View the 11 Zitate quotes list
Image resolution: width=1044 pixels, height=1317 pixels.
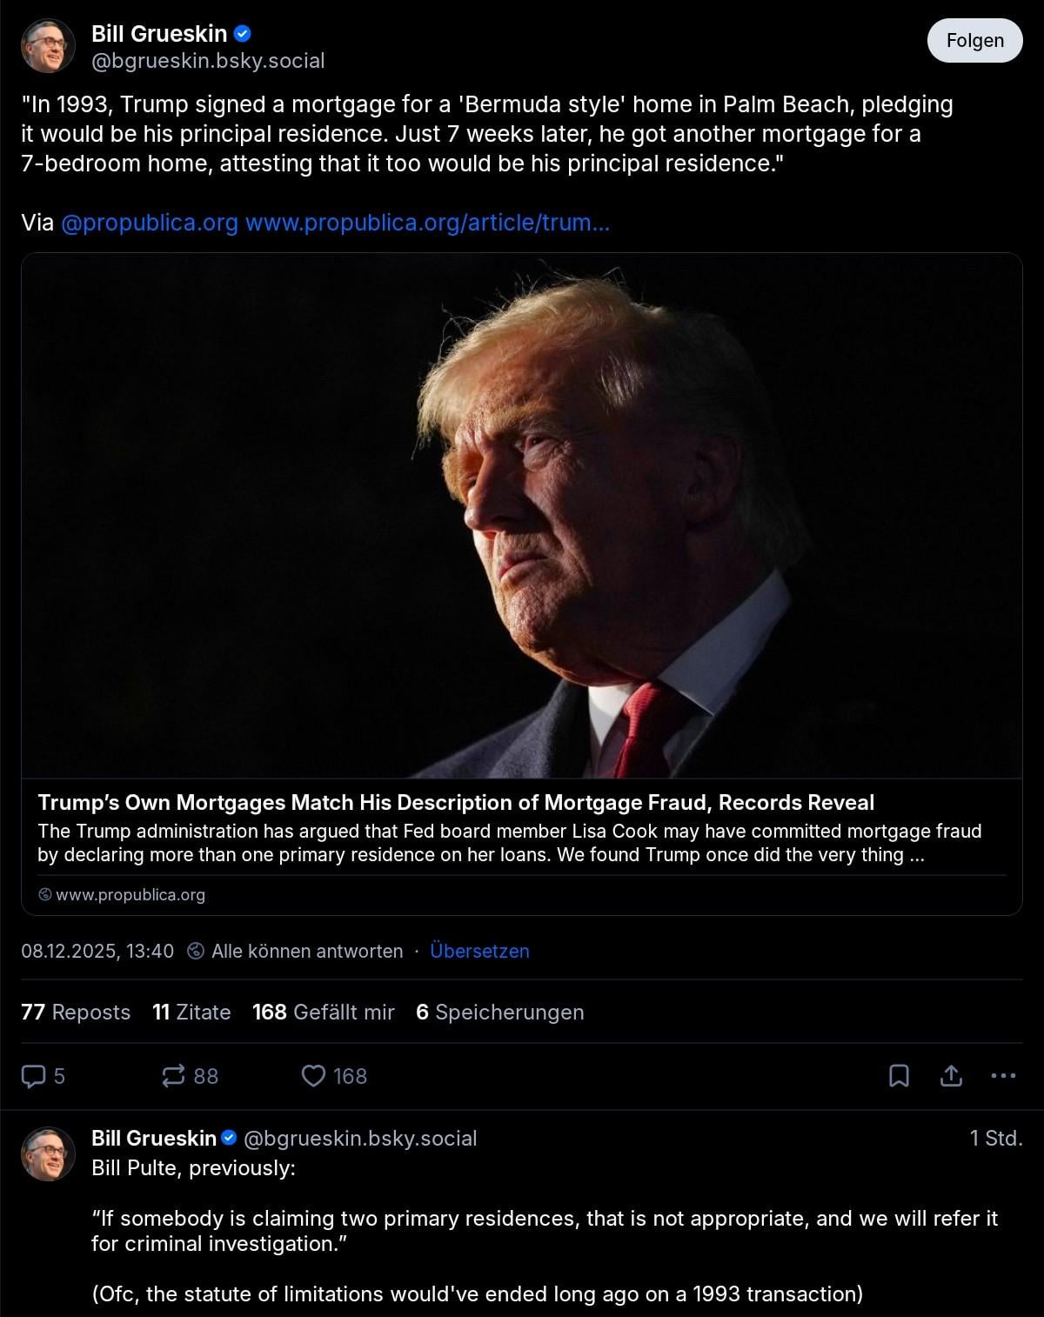pyautogui.click(x=191, y=1012)
